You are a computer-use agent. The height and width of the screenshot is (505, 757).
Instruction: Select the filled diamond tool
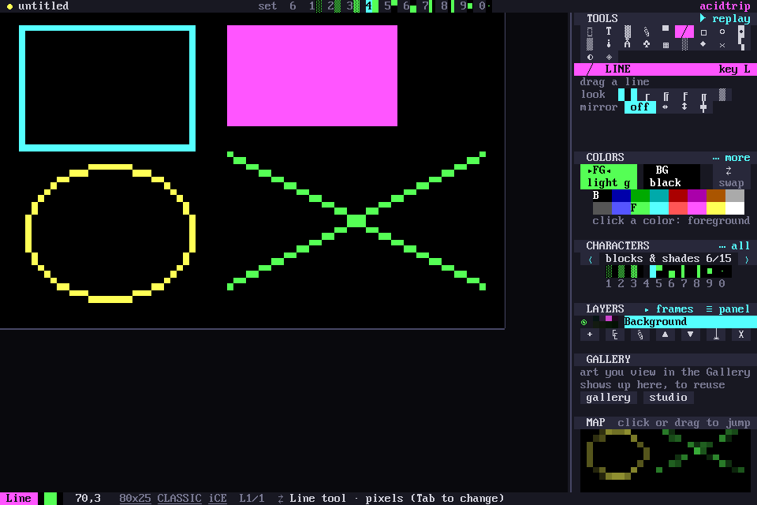coord(703,44)
